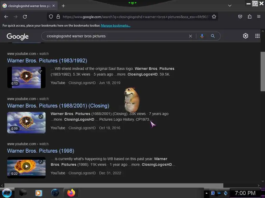The height and width of the screenshot is (198, 265).
Task: Expand preview icon on 0:09 thumbnail
Action: [41, 117]
